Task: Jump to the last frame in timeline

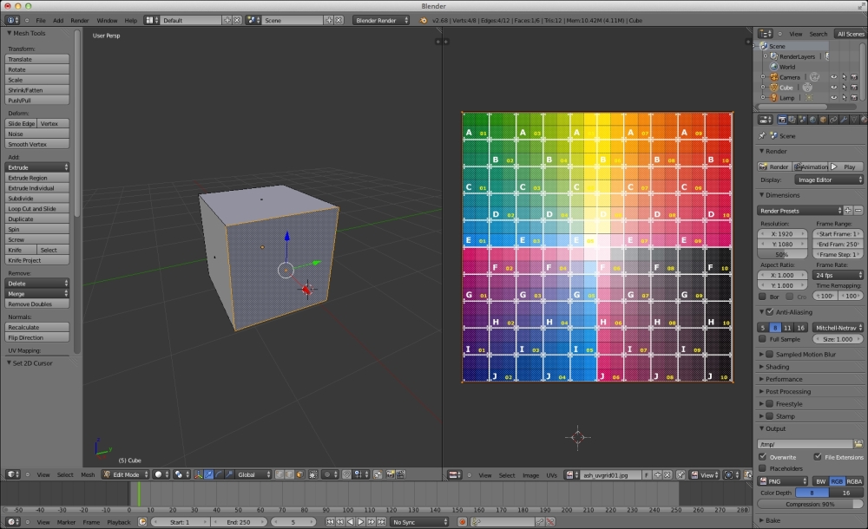Action: [381, 522]
